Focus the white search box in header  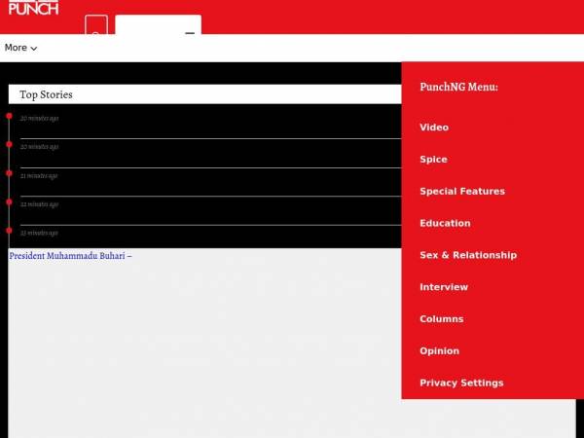click(158, 24)
